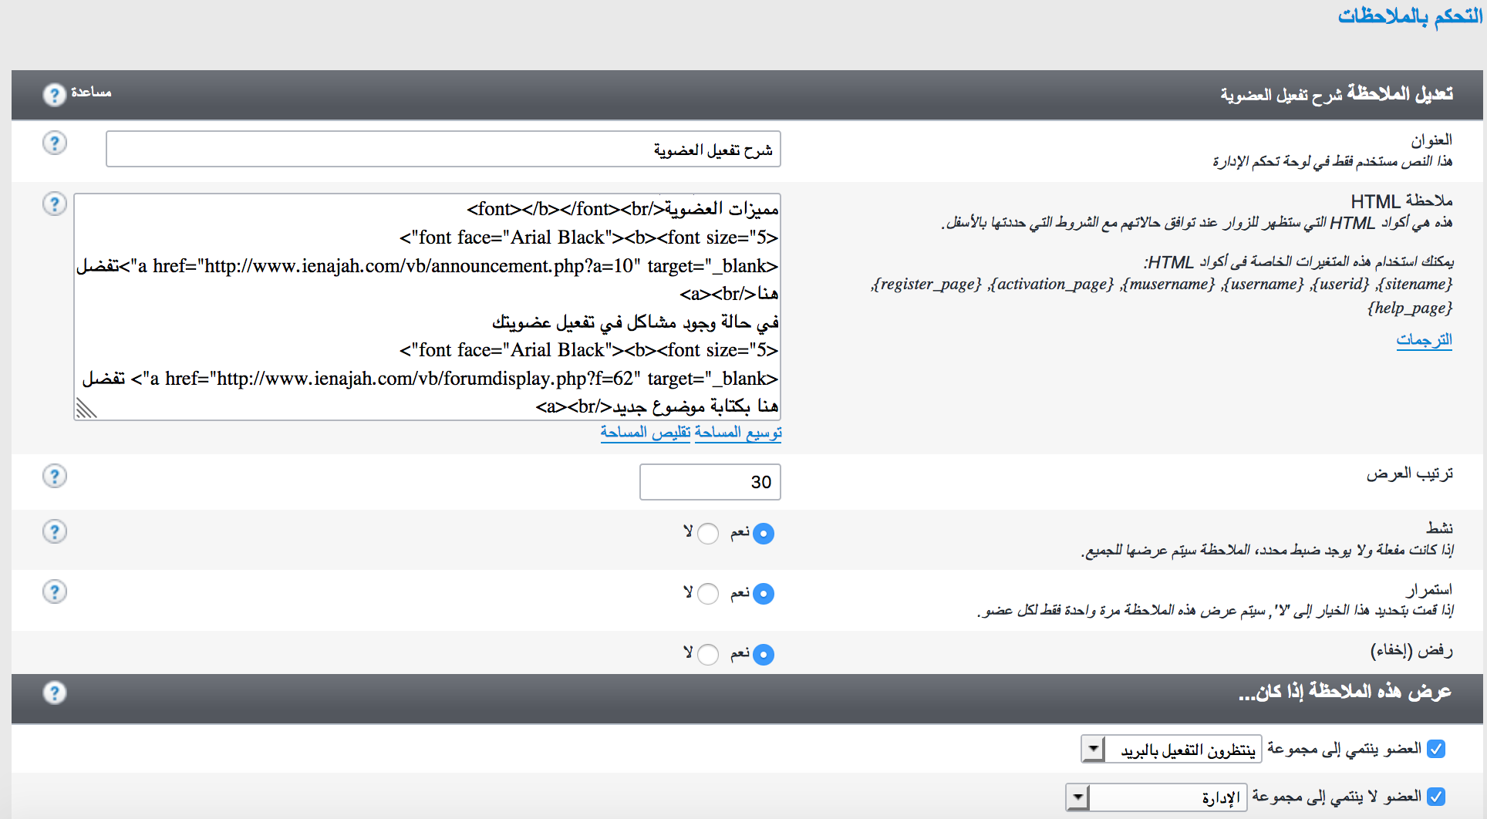Screen dimensions: 1487x819
Task: Click the help icon beside مساعدة in header
Action: [x=54, y=95]
